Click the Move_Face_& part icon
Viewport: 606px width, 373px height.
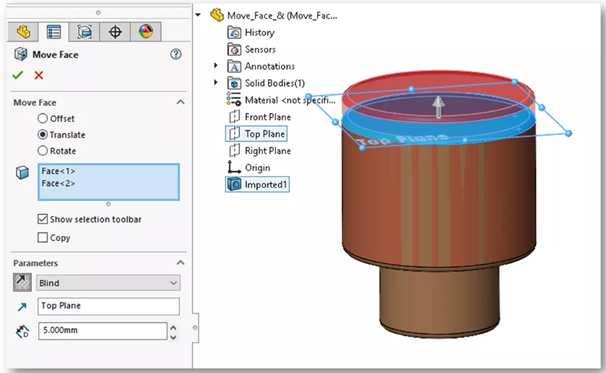point(217,15)
